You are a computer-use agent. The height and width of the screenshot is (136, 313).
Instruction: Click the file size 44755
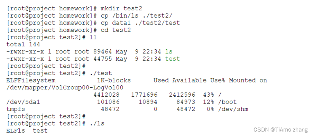point(103,59)
